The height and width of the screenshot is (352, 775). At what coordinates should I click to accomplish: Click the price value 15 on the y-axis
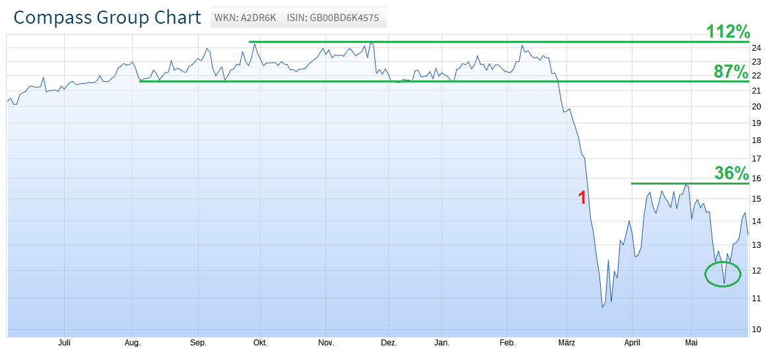click(757, 199)
